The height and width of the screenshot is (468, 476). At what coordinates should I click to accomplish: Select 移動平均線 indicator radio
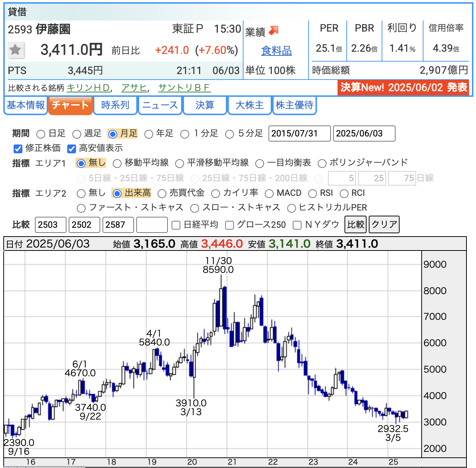point(117,163)
